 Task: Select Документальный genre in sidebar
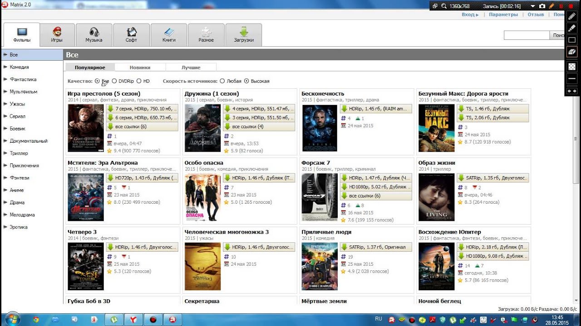point(31,141)
